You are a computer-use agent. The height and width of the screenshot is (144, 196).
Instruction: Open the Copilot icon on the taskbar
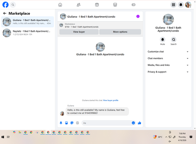click(14, 132)
